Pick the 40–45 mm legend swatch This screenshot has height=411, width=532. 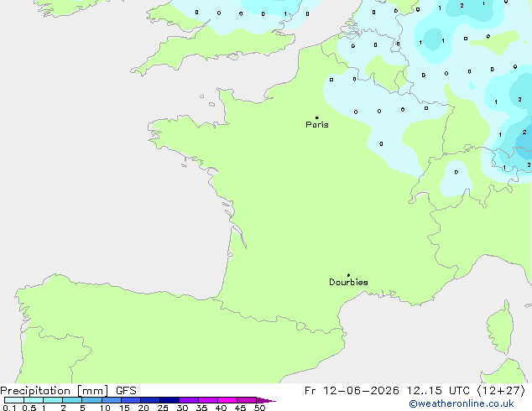click(x=227, y=400)
